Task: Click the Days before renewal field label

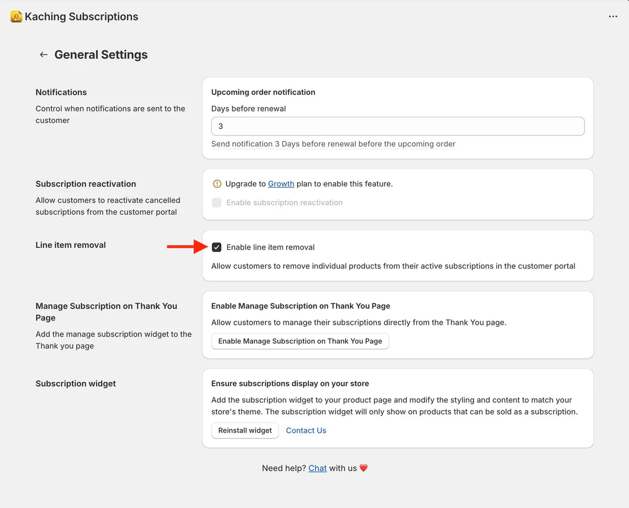Action: [x=248, y=109]
